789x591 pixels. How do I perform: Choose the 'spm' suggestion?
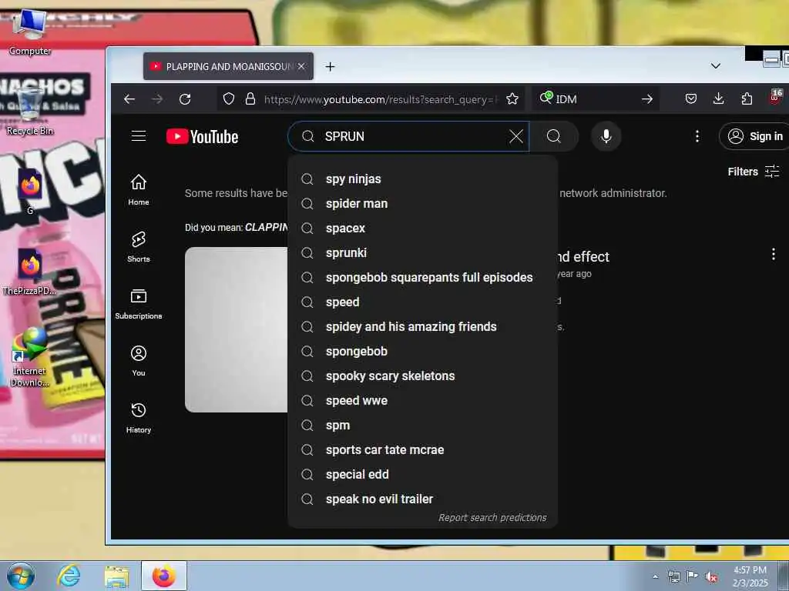423,425
